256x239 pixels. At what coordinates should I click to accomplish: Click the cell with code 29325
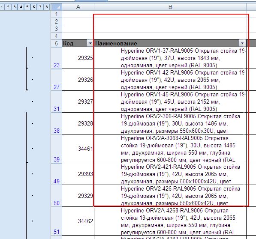pos(78,58)
